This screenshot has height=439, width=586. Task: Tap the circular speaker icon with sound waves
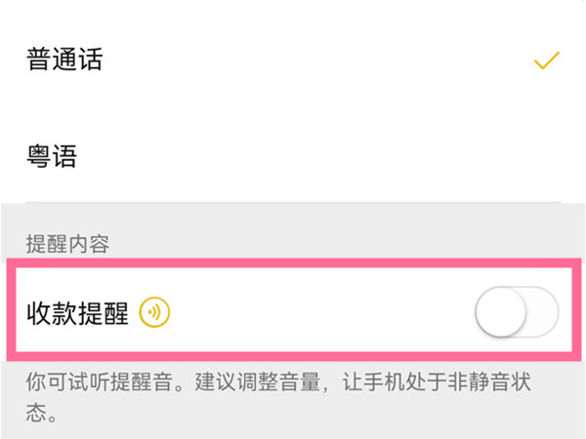pyautogui.click(x=155, y=313)
